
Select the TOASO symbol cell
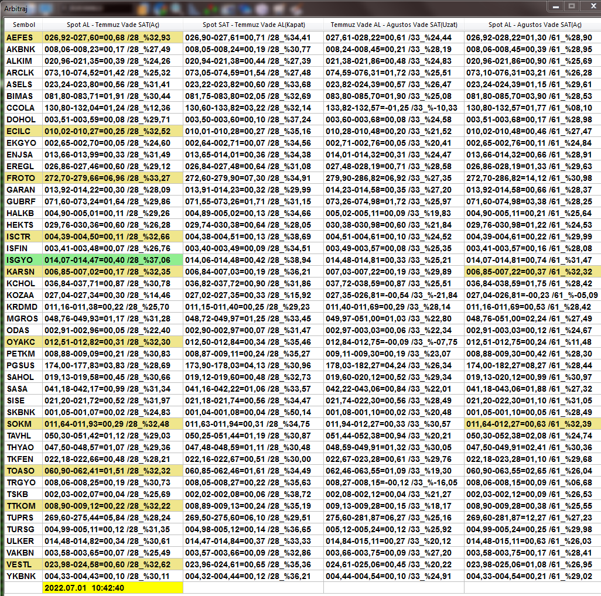23,471
